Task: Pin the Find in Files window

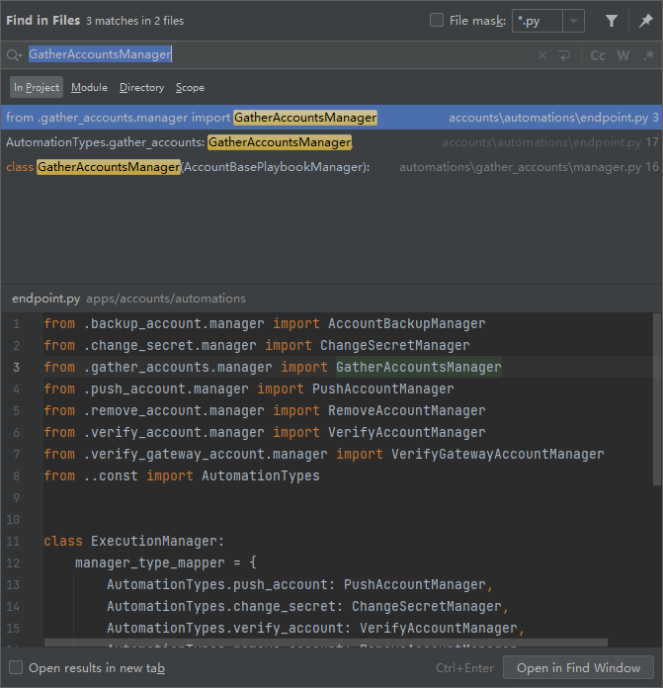Action: (646, 21)
